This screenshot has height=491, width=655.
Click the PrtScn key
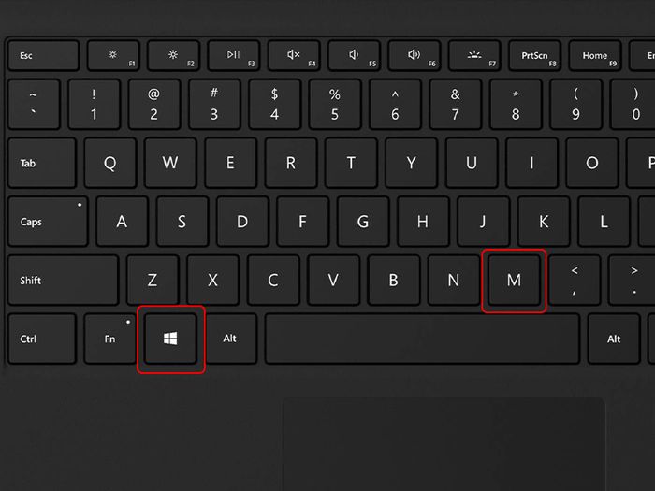point(534,55)
